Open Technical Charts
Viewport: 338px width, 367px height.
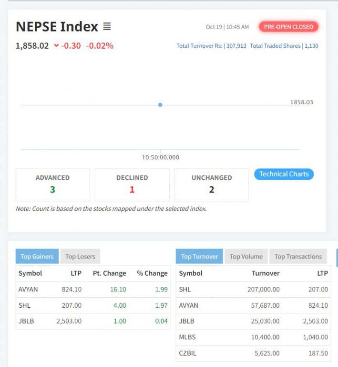point(284,174)
